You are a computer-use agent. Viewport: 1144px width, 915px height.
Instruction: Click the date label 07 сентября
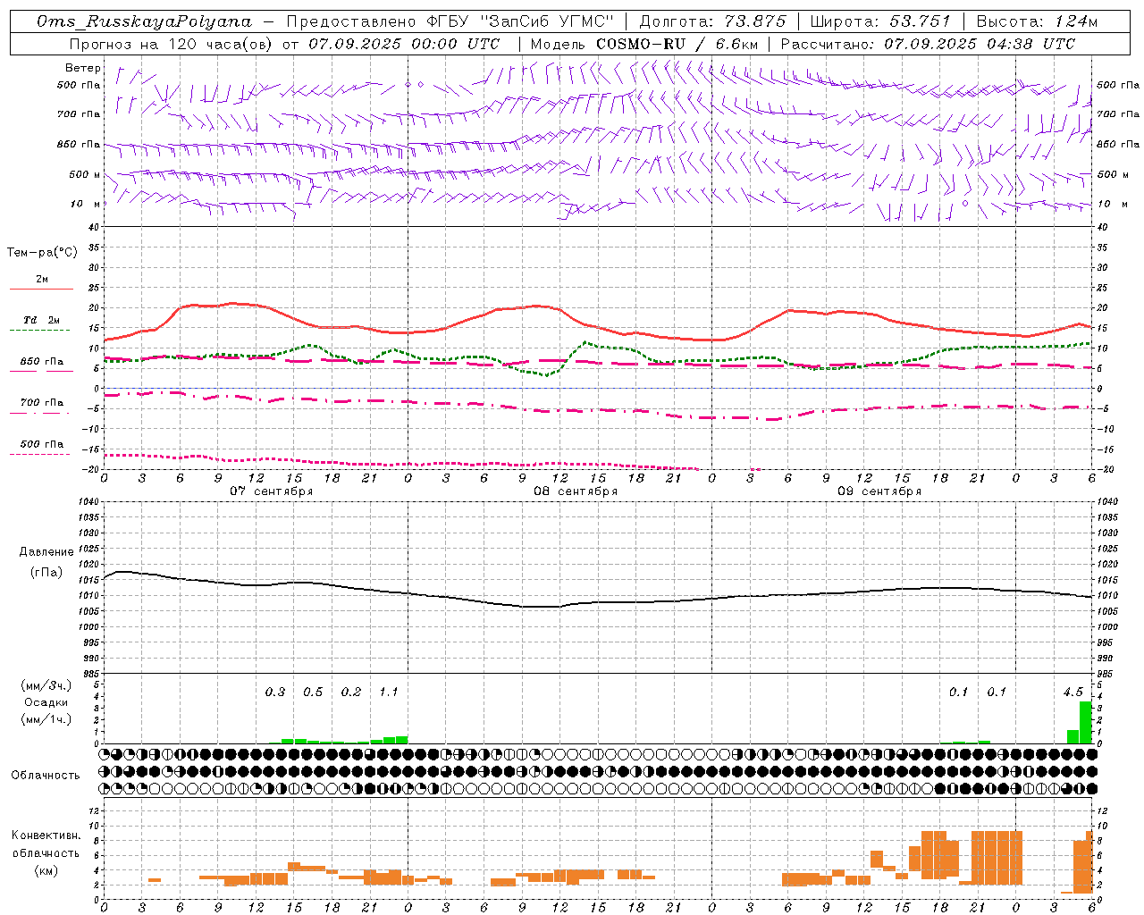pyautogui.click(x=272, y=491)
